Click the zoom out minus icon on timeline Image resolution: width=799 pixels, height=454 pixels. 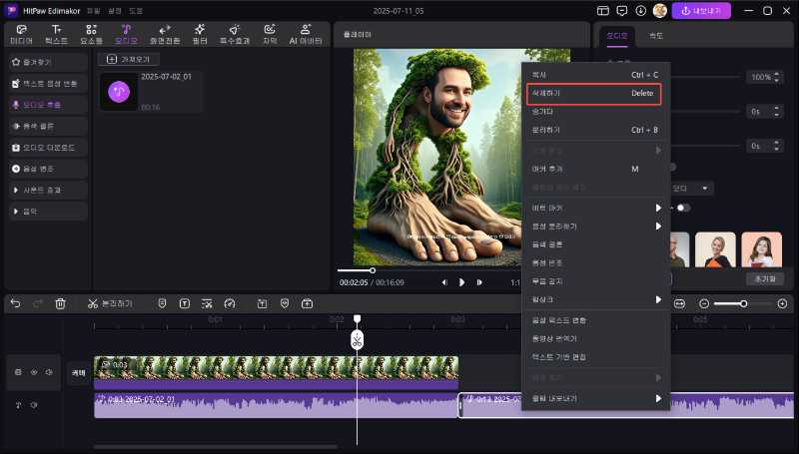pyautogui.click(x=704, y=304)
